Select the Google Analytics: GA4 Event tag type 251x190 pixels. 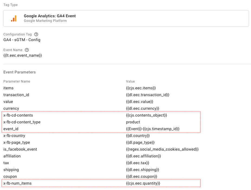tap(126, 18)
